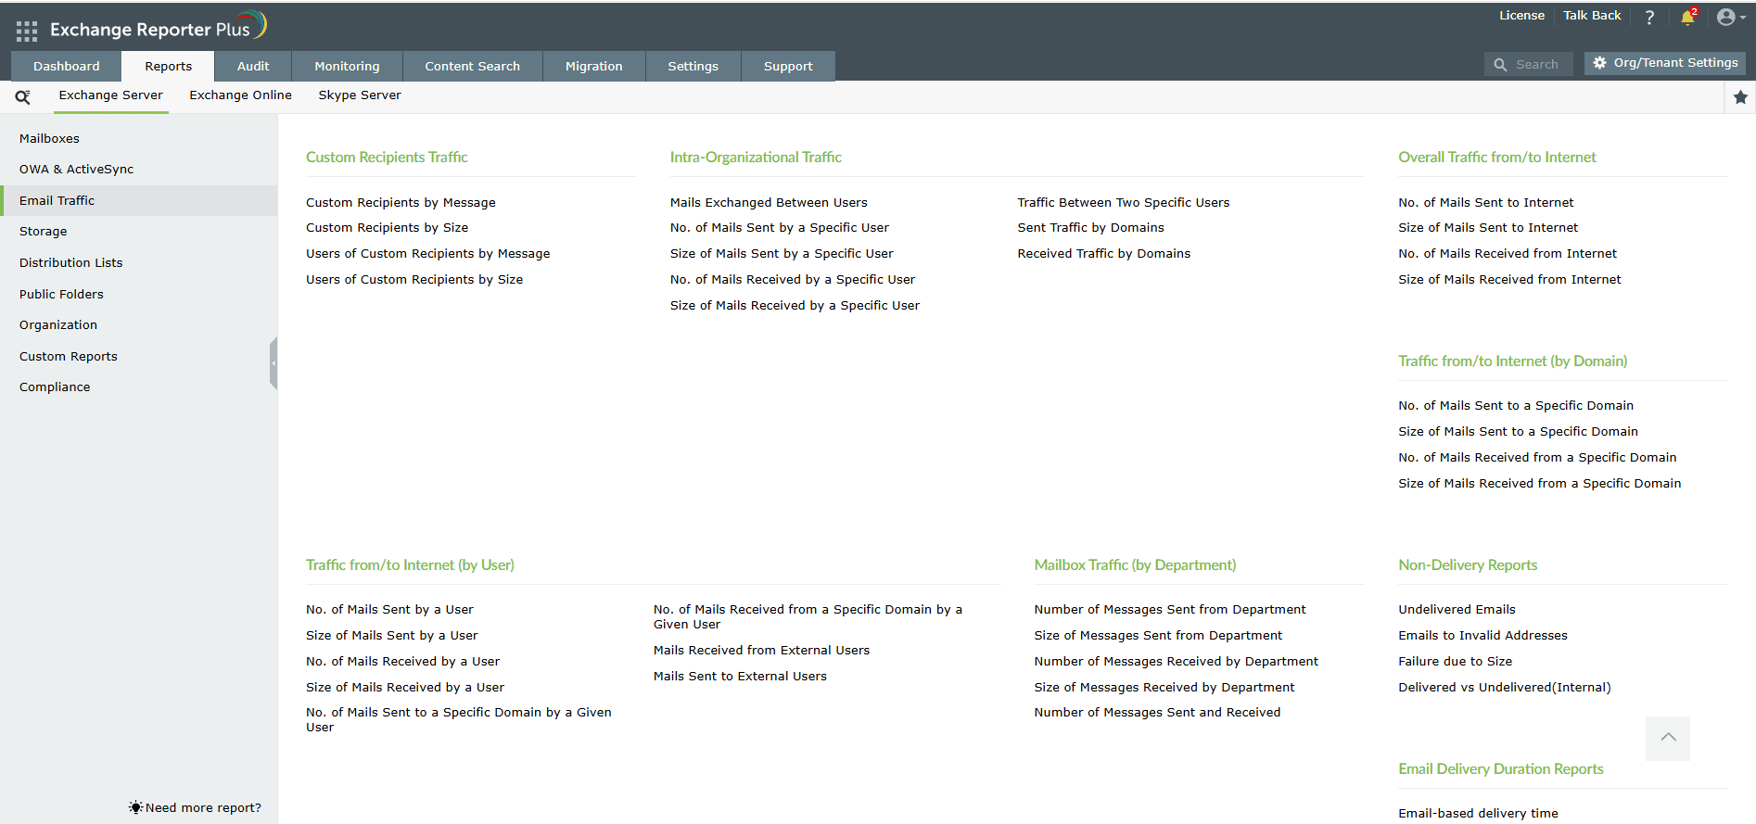
Task: Open Undelivered Emails report
Action: [x=1457, y=610]
